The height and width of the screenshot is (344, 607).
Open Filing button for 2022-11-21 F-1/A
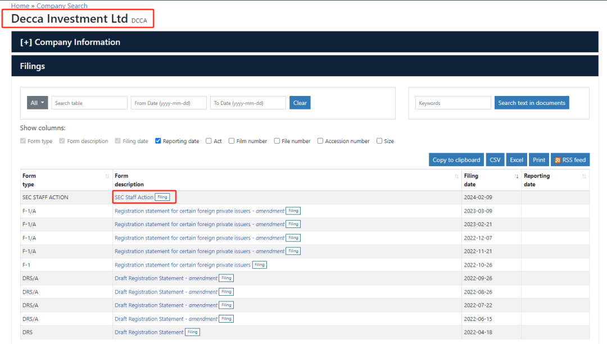pyautogui.click(x=293, y=251)
